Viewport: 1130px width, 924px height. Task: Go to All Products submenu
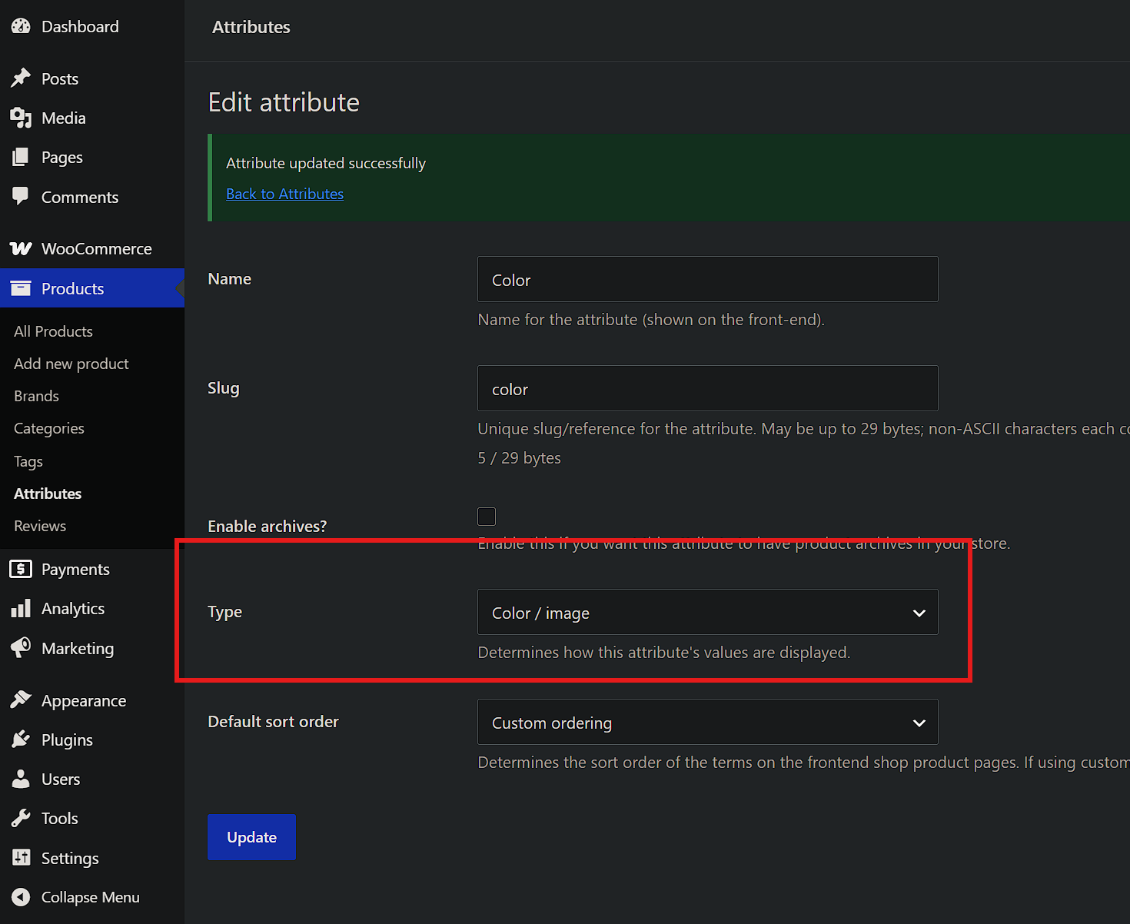[53, 331]
